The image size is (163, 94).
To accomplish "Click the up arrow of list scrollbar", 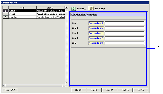I will pyautogui.click(x=66, y=7).
